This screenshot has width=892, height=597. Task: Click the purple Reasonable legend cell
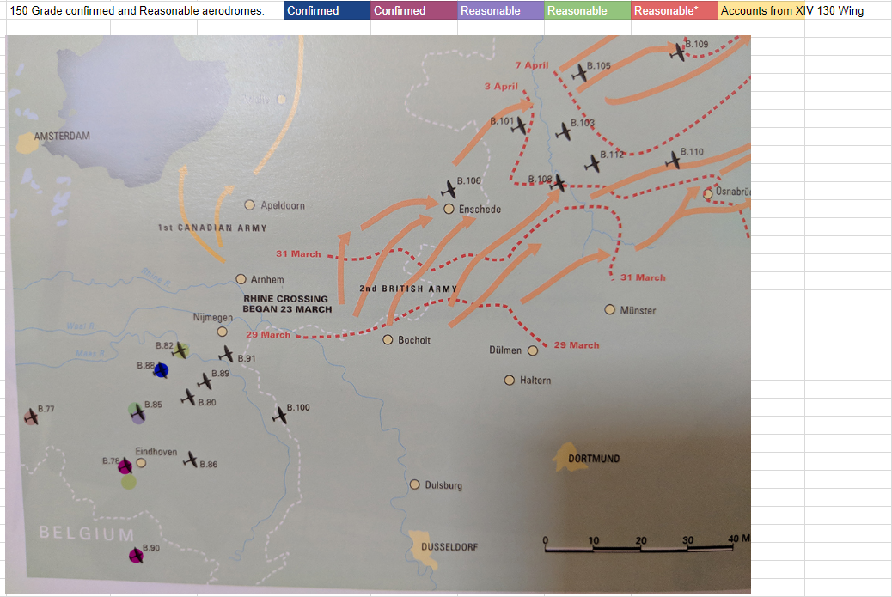click(501, 10)
